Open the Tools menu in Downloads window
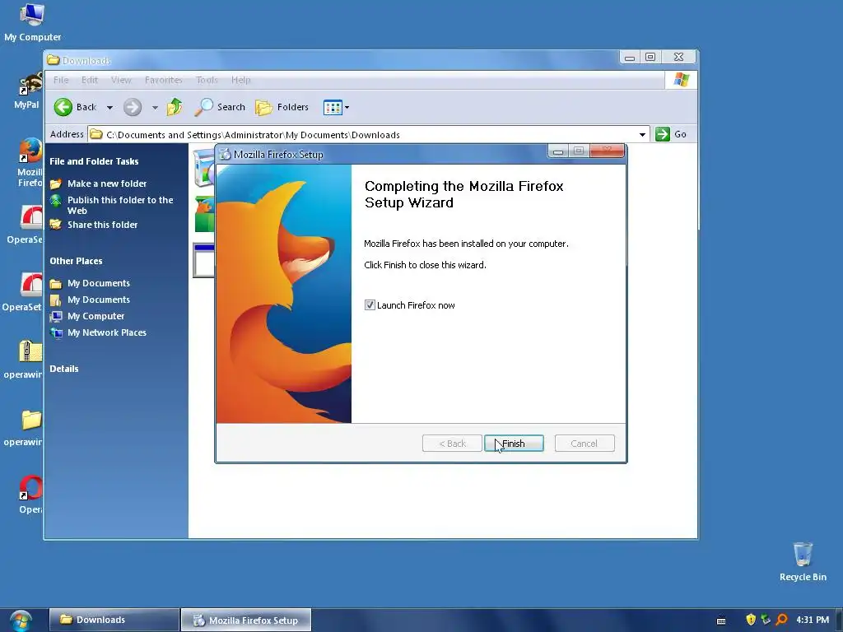This screenshot has width=843, height=632. [x=207, y=80]
